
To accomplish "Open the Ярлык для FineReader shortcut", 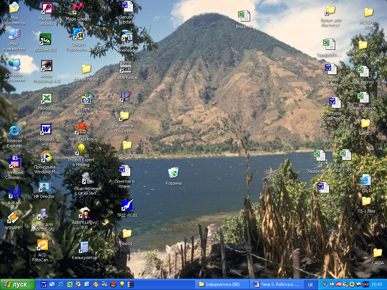I will point(127,35).
